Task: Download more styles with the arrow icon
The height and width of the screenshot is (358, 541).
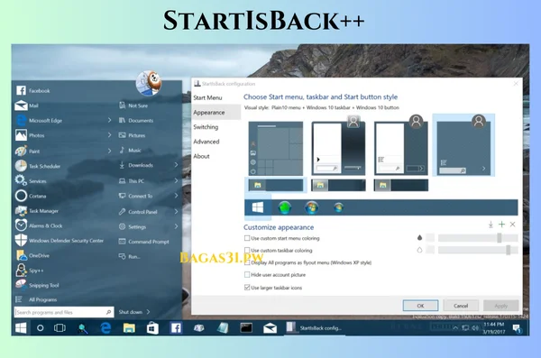Action: pos(491,225)
